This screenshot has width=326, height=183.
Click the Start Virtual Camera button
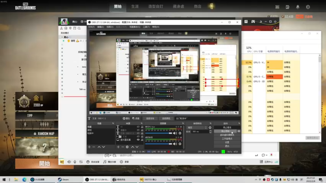227,135
